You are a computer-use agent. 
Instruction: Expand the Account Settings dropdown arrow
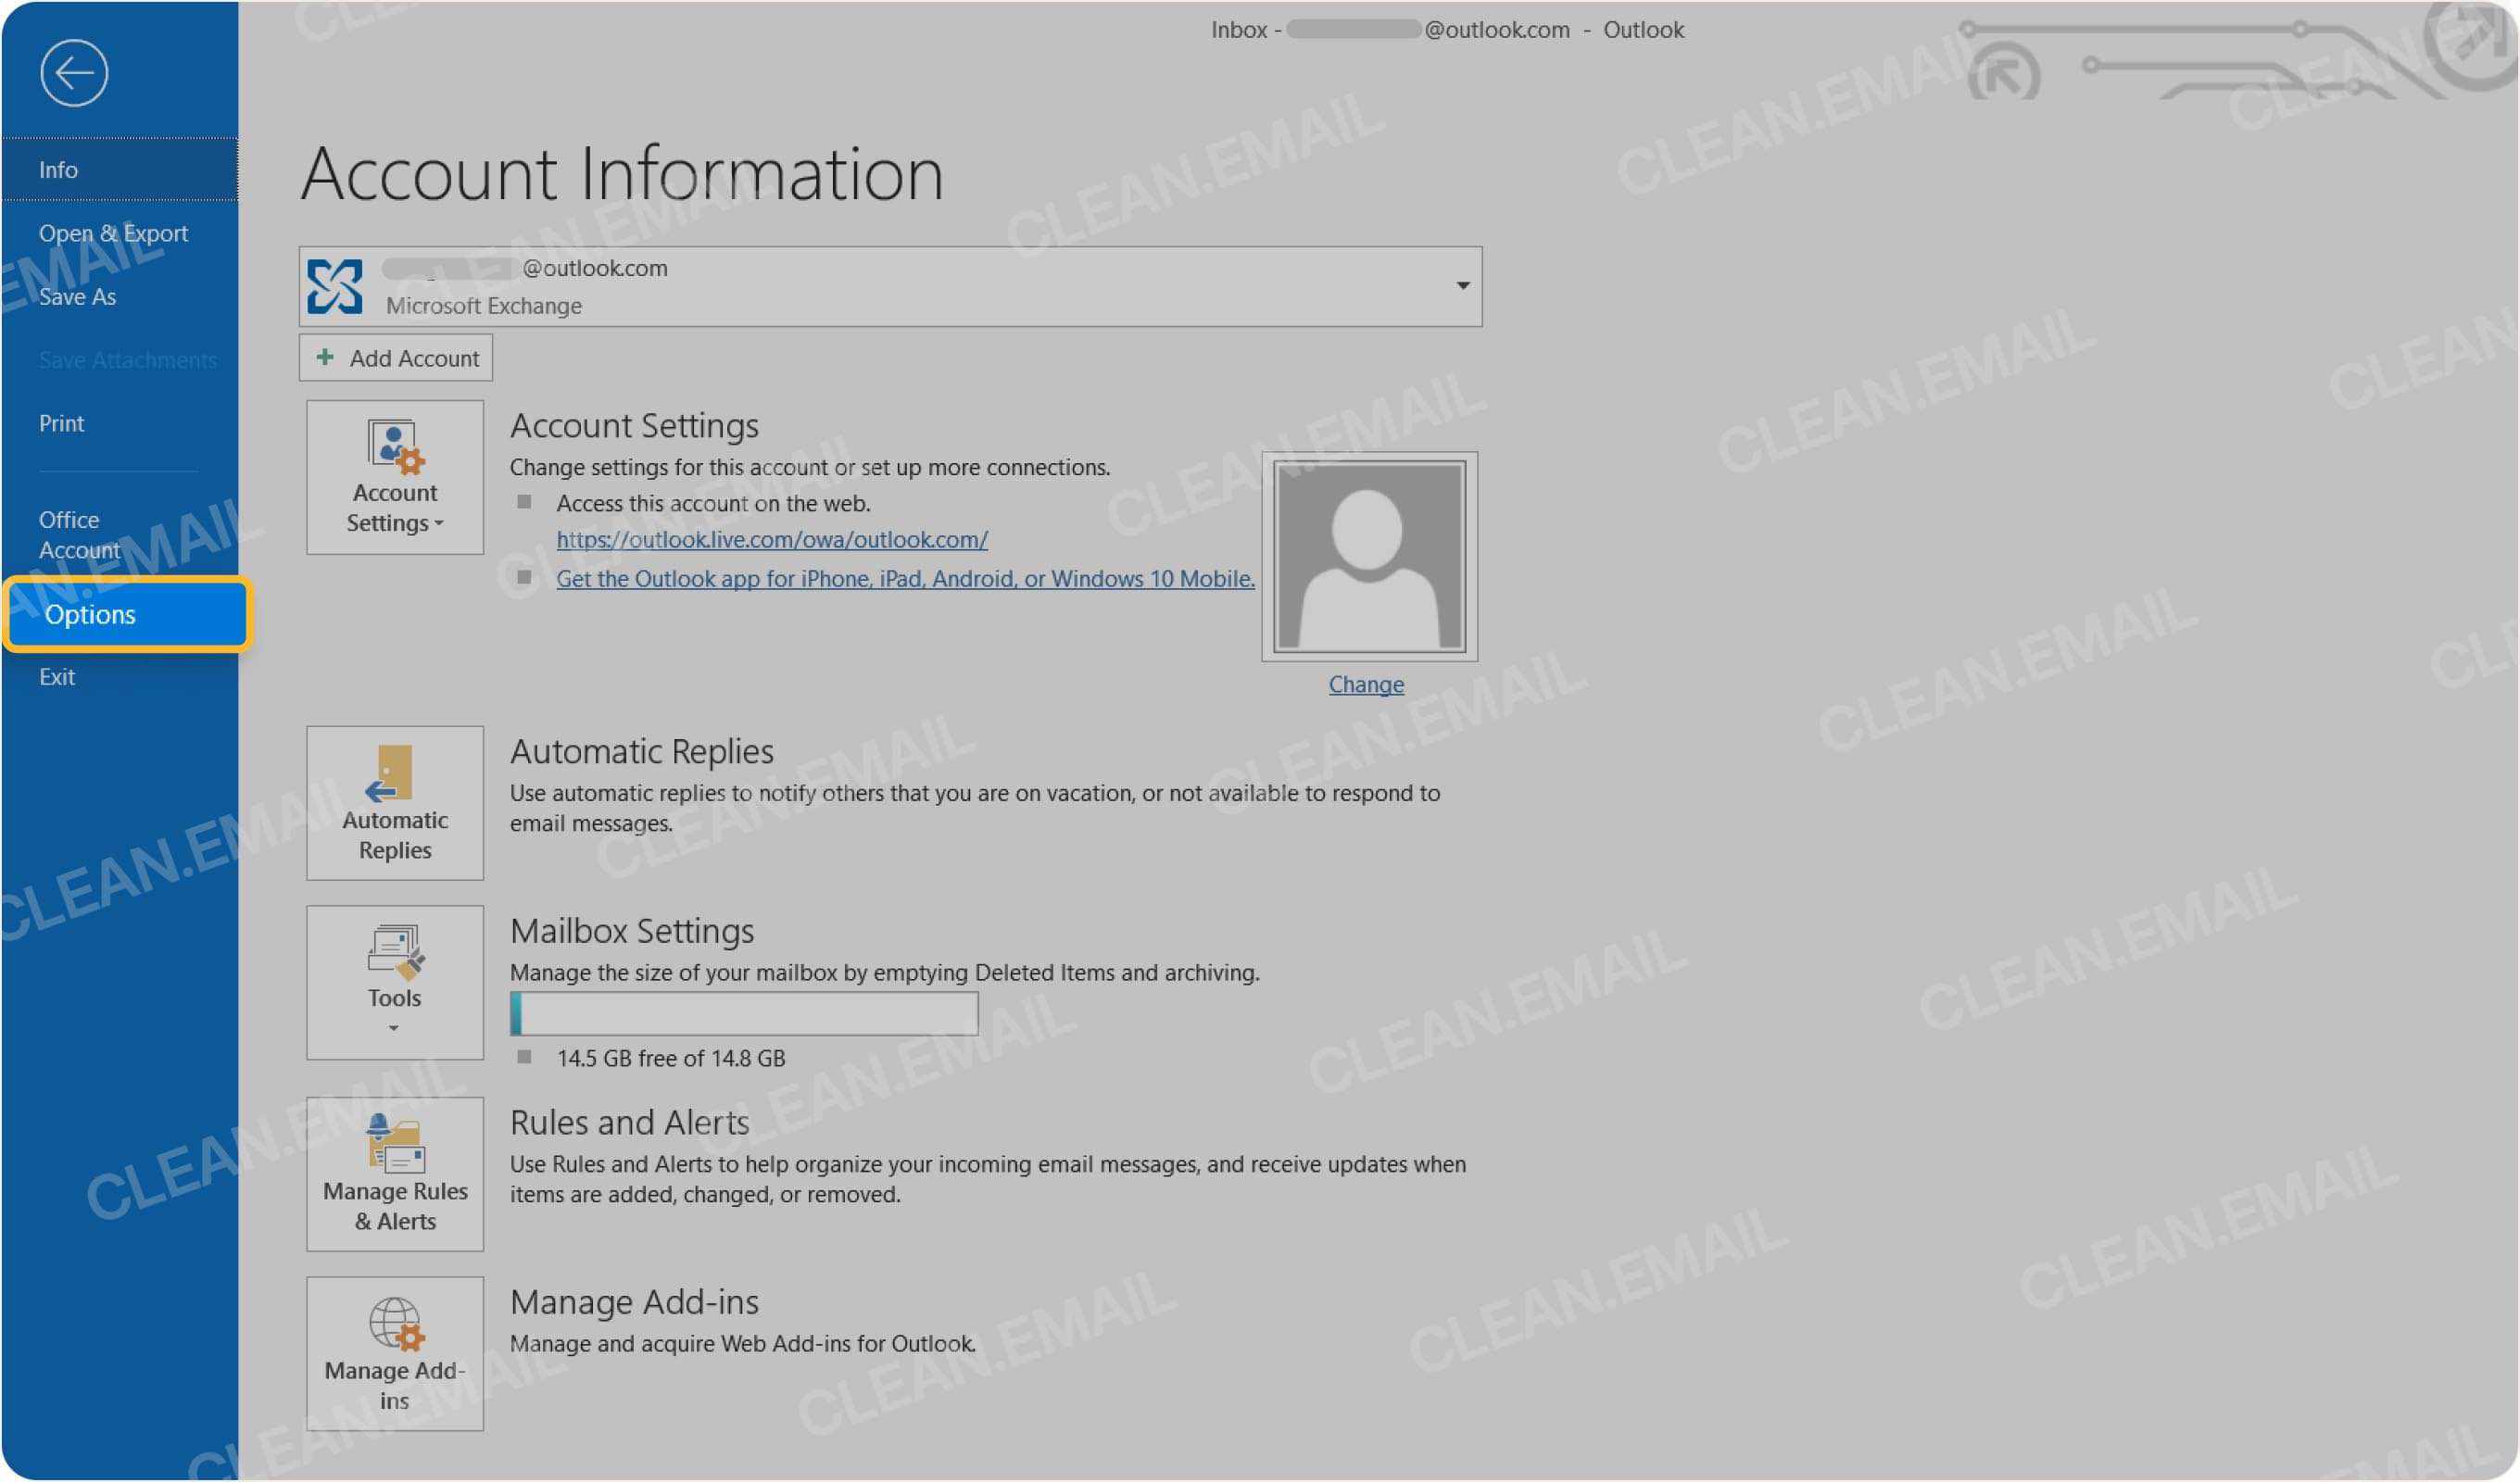tap(441, 524)
